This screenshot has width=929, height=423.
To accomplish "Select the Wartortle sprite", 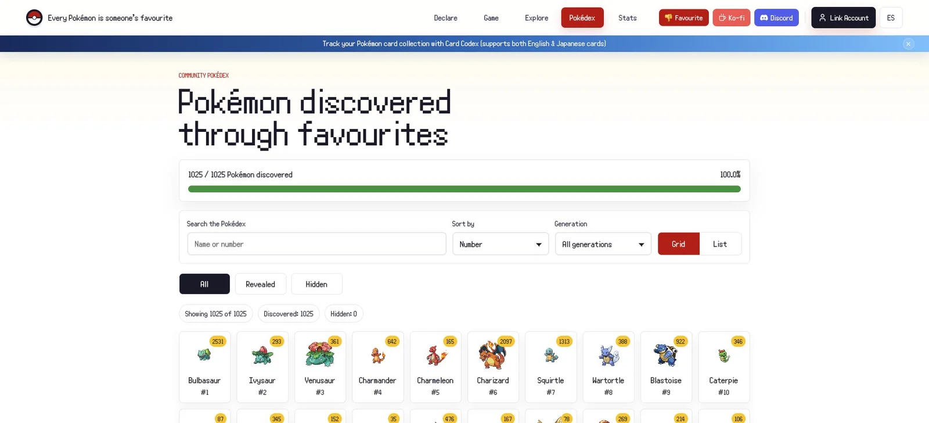I will click(x=608, y=354).
